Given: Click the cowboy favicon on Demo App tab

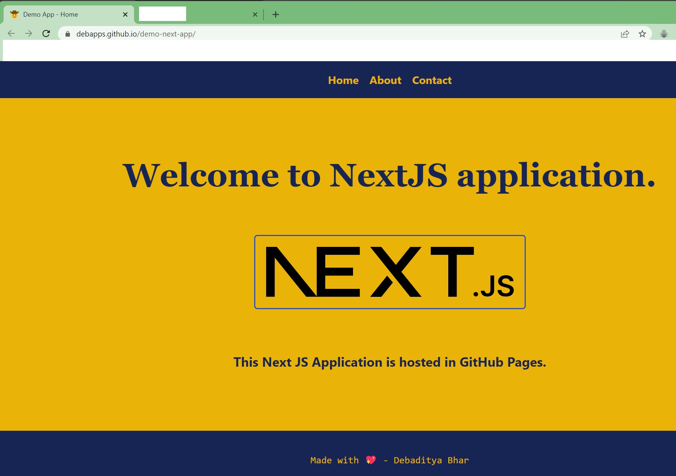Looking at the screenshot, I should (14, 14).
